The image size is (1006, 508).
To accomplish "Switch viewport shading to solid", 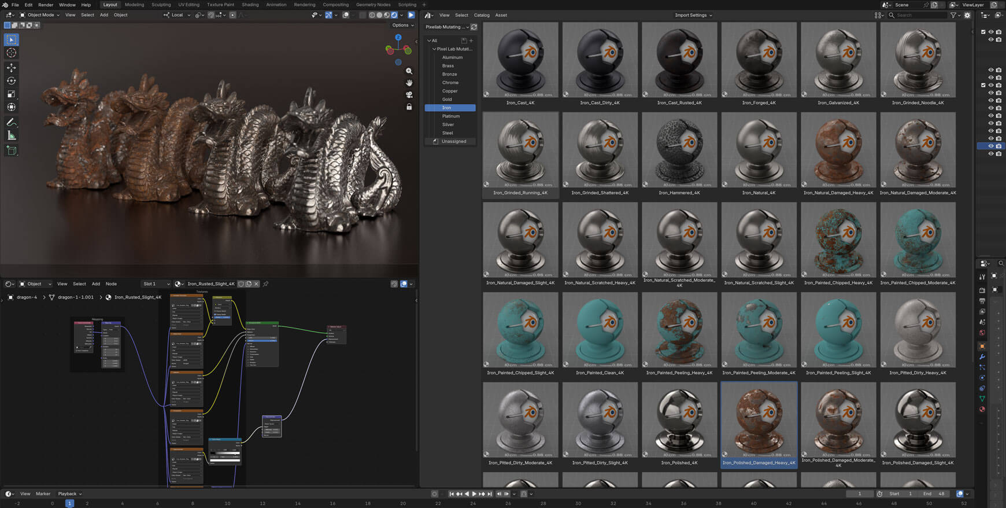I will point(379,15).
